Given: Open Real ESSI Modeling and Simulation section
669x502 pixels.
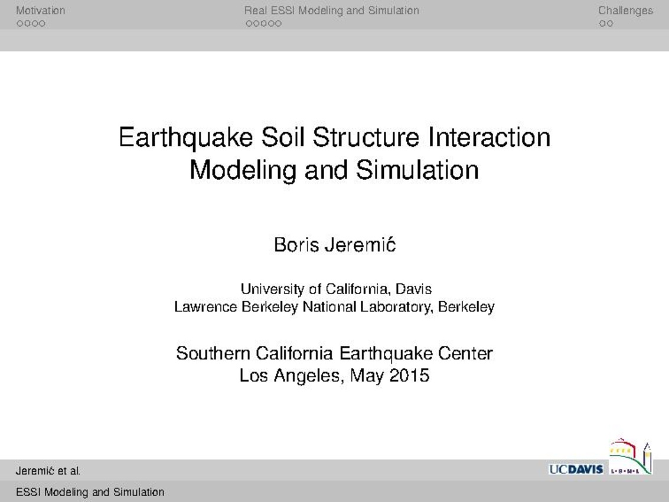Looking at the screenshot, I should click(331, 11).
